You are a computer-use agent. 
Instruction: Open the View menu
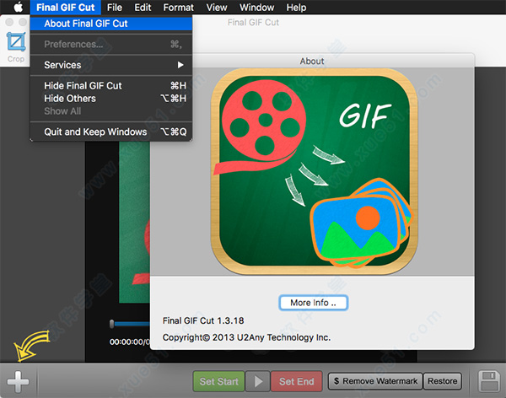(x=217, y=7)
